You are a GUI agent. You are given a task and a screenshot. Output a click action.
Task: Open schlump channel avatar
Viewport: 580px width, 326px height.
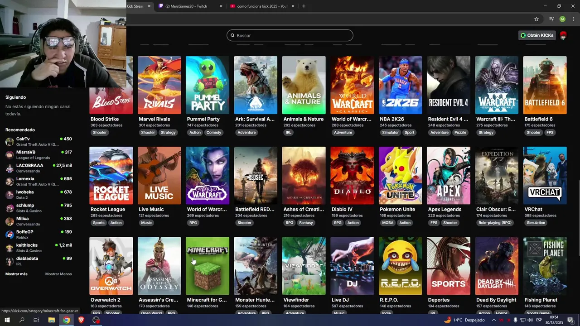click(x=10, y=208)
